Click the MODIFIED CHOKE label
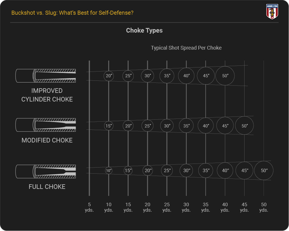289x231 pixels. tap(47, 140)
